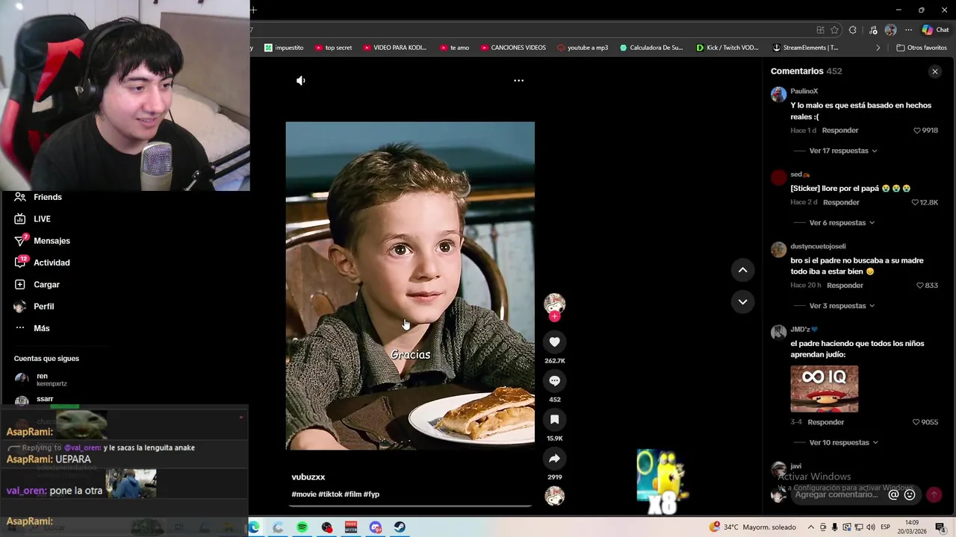Expand Ver 10 respuestas
The image size is (956, 537).
point(843,443)
